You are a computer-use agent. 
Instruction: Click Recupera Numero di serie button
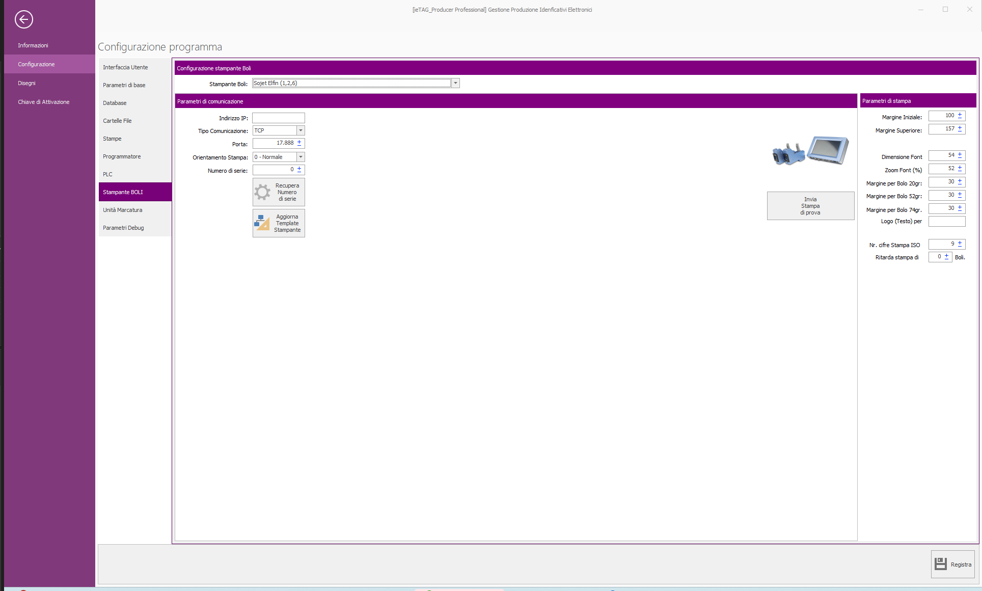pyautogui.click(x=279, y=192)
